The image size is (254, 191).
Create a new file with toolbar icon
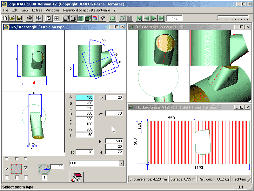pyautogui.click(x=5, y=18)
